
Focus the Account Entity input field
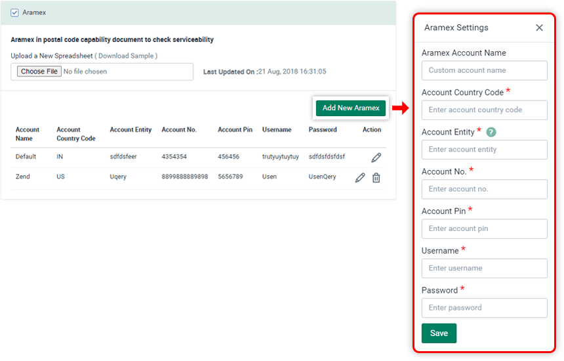click(x=485, y=150)
